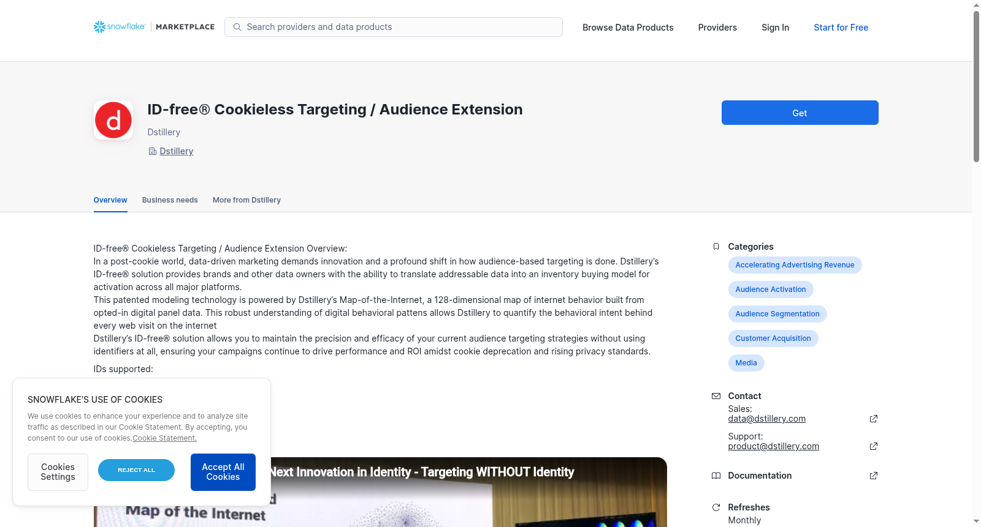Viewport: 981px width, 527px height.
Task: Click the search magnifier icon
Action: coord(237,27)
